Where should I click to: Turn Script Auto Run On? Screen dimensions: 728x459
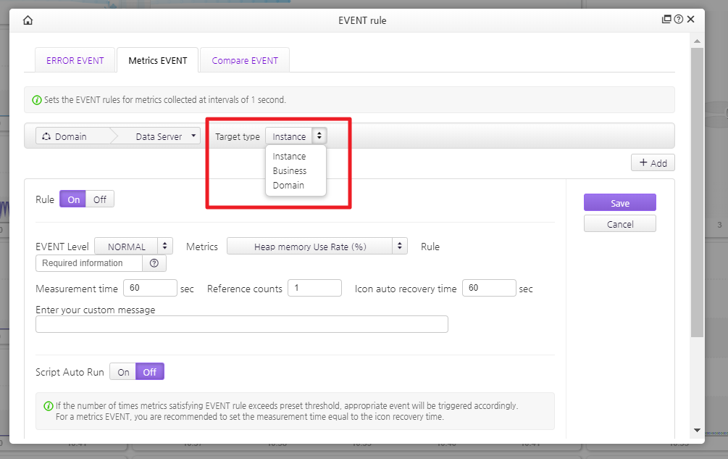(123, 372)
